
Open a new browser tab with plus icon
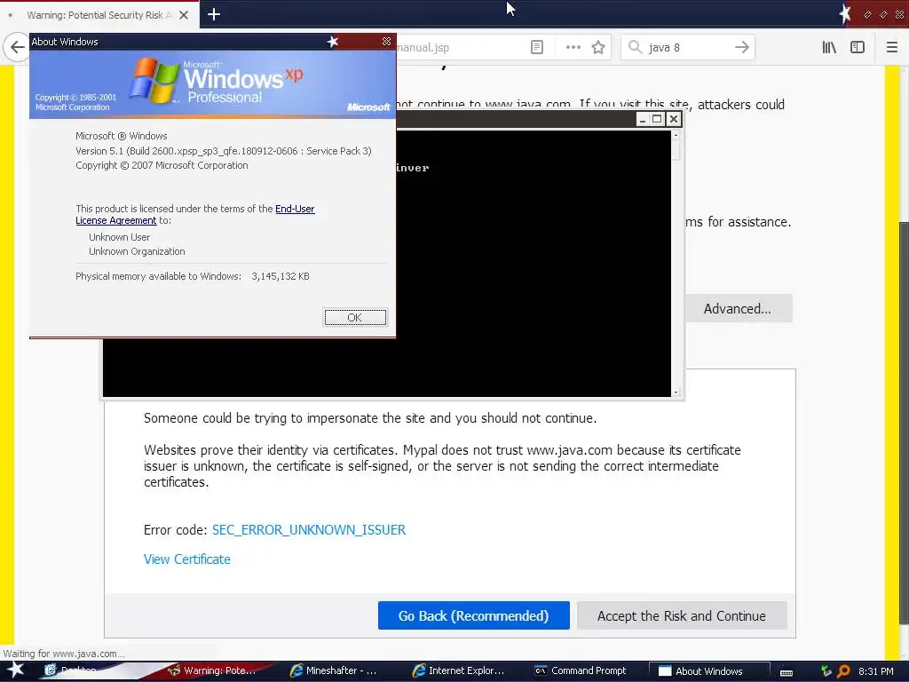213,14
